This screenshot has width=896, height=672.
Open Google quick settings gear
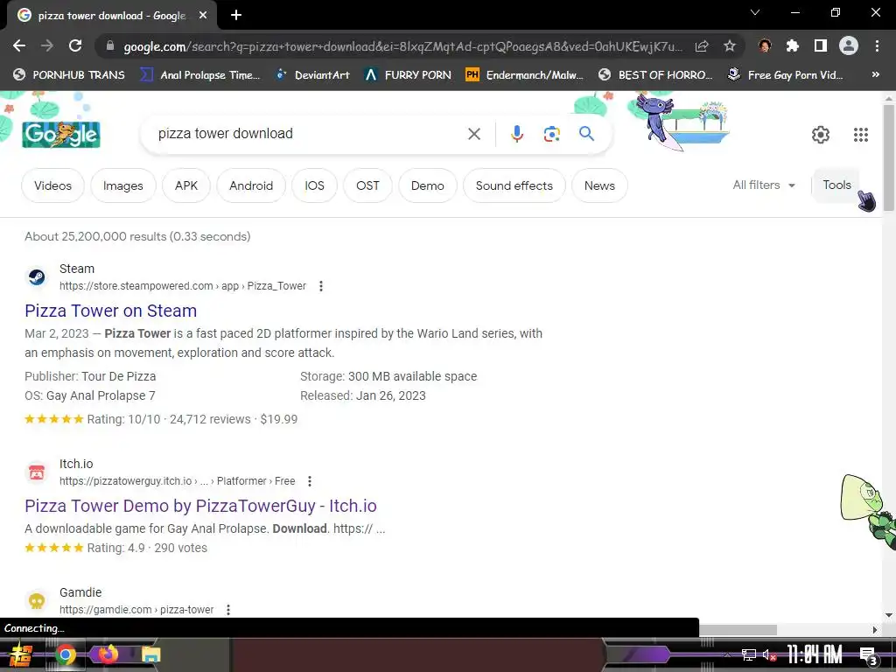tap(821, 134)
